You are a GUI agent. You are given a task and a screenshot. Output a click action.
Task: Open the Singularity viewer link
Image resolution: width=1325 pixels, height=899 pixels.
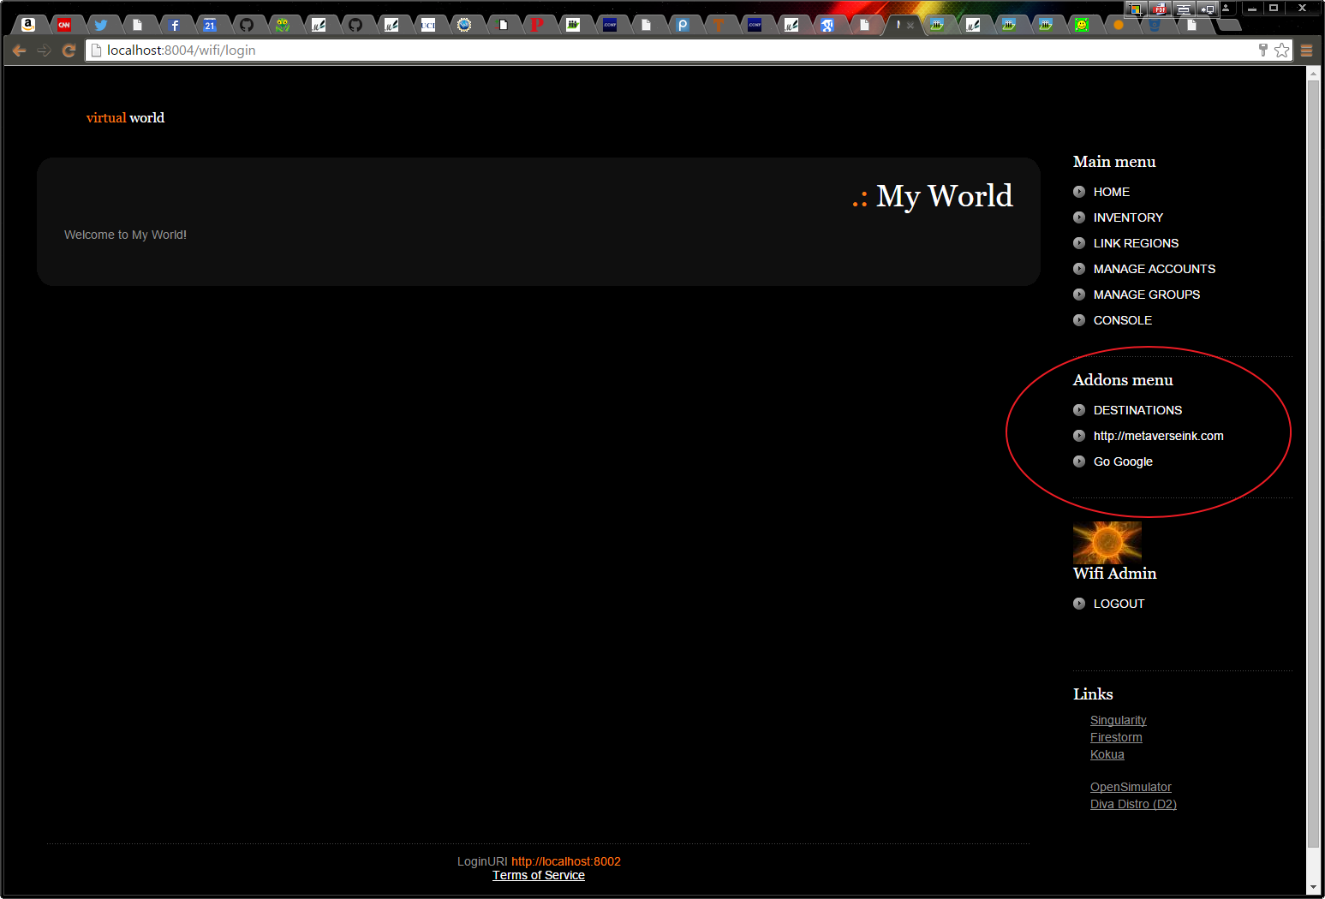tap(1118, 720)
